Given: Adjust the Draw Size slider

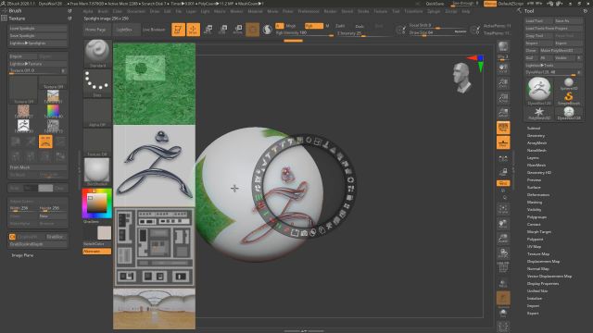Looking at the screenshot, I should pyautogui.click(x=438, y=33).
